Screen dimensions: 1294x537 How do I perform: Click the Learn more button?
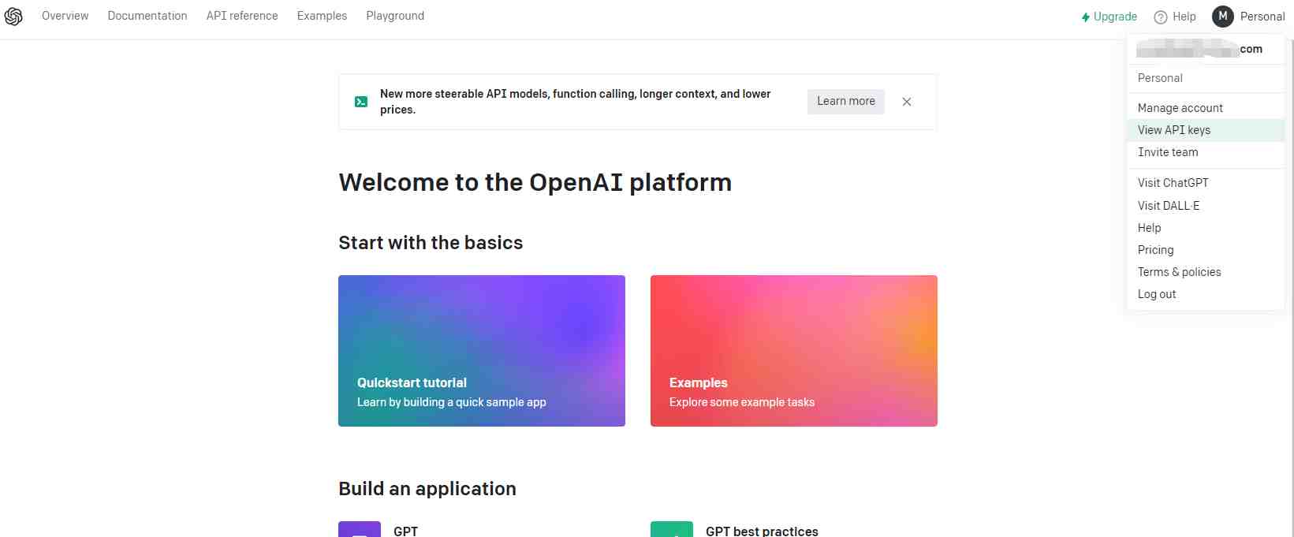click(846, 101)
